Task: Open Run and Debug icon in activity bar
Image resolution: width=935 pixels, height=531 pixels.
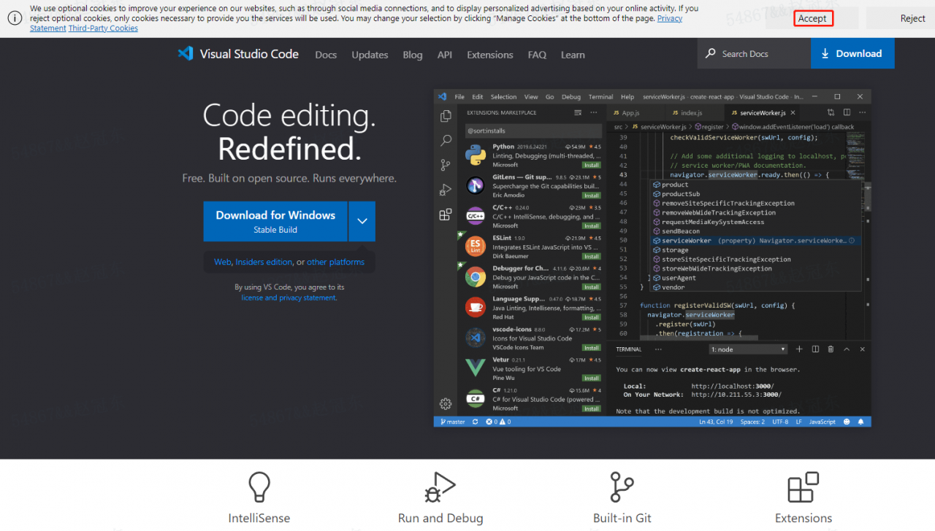Action: (446, 190)
